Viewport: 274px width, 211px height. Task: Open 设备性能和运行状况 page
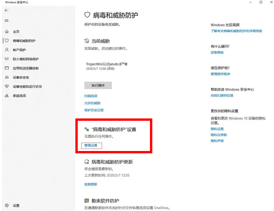[x=27, y=87]
